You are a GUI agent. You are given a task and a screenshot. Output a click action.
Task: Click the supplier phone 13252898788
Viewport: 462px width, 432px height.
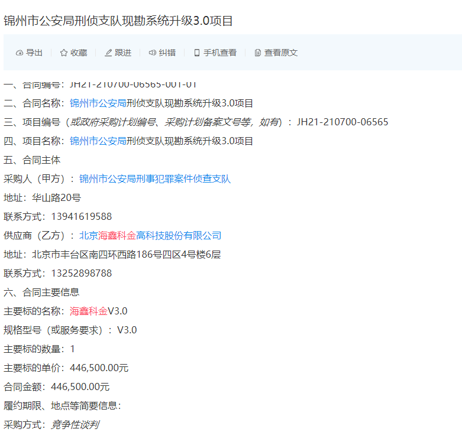point(82,274)
